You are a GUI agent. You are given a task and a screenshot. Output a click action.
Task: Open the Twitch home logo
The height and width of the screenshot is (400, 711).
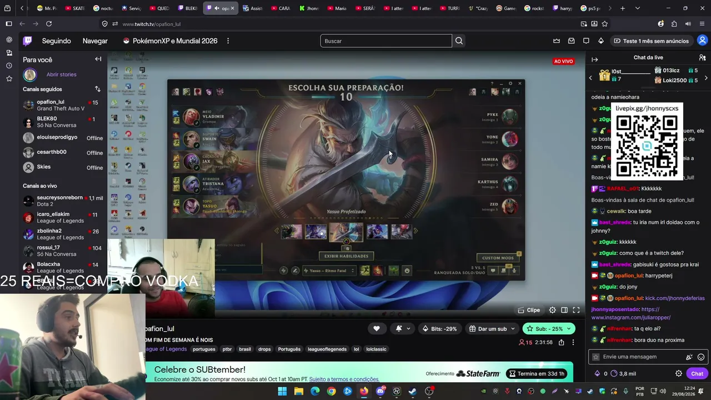[x=27, y=41]
